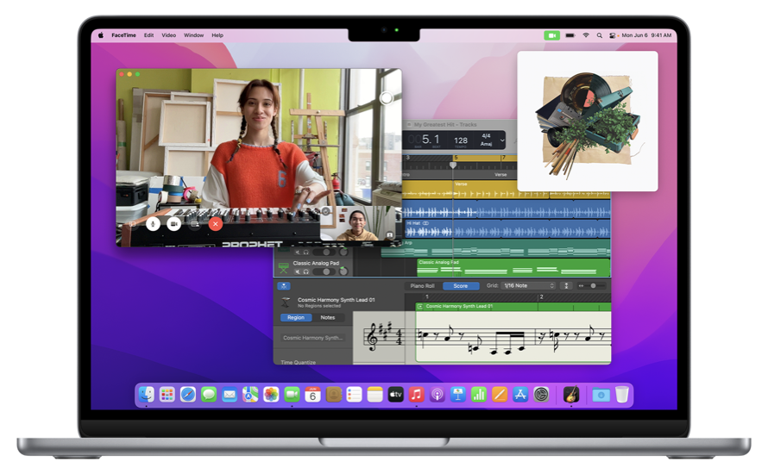This screenshot has width=768, height=474.
Task: Open the Help menu
Action: 217,35
